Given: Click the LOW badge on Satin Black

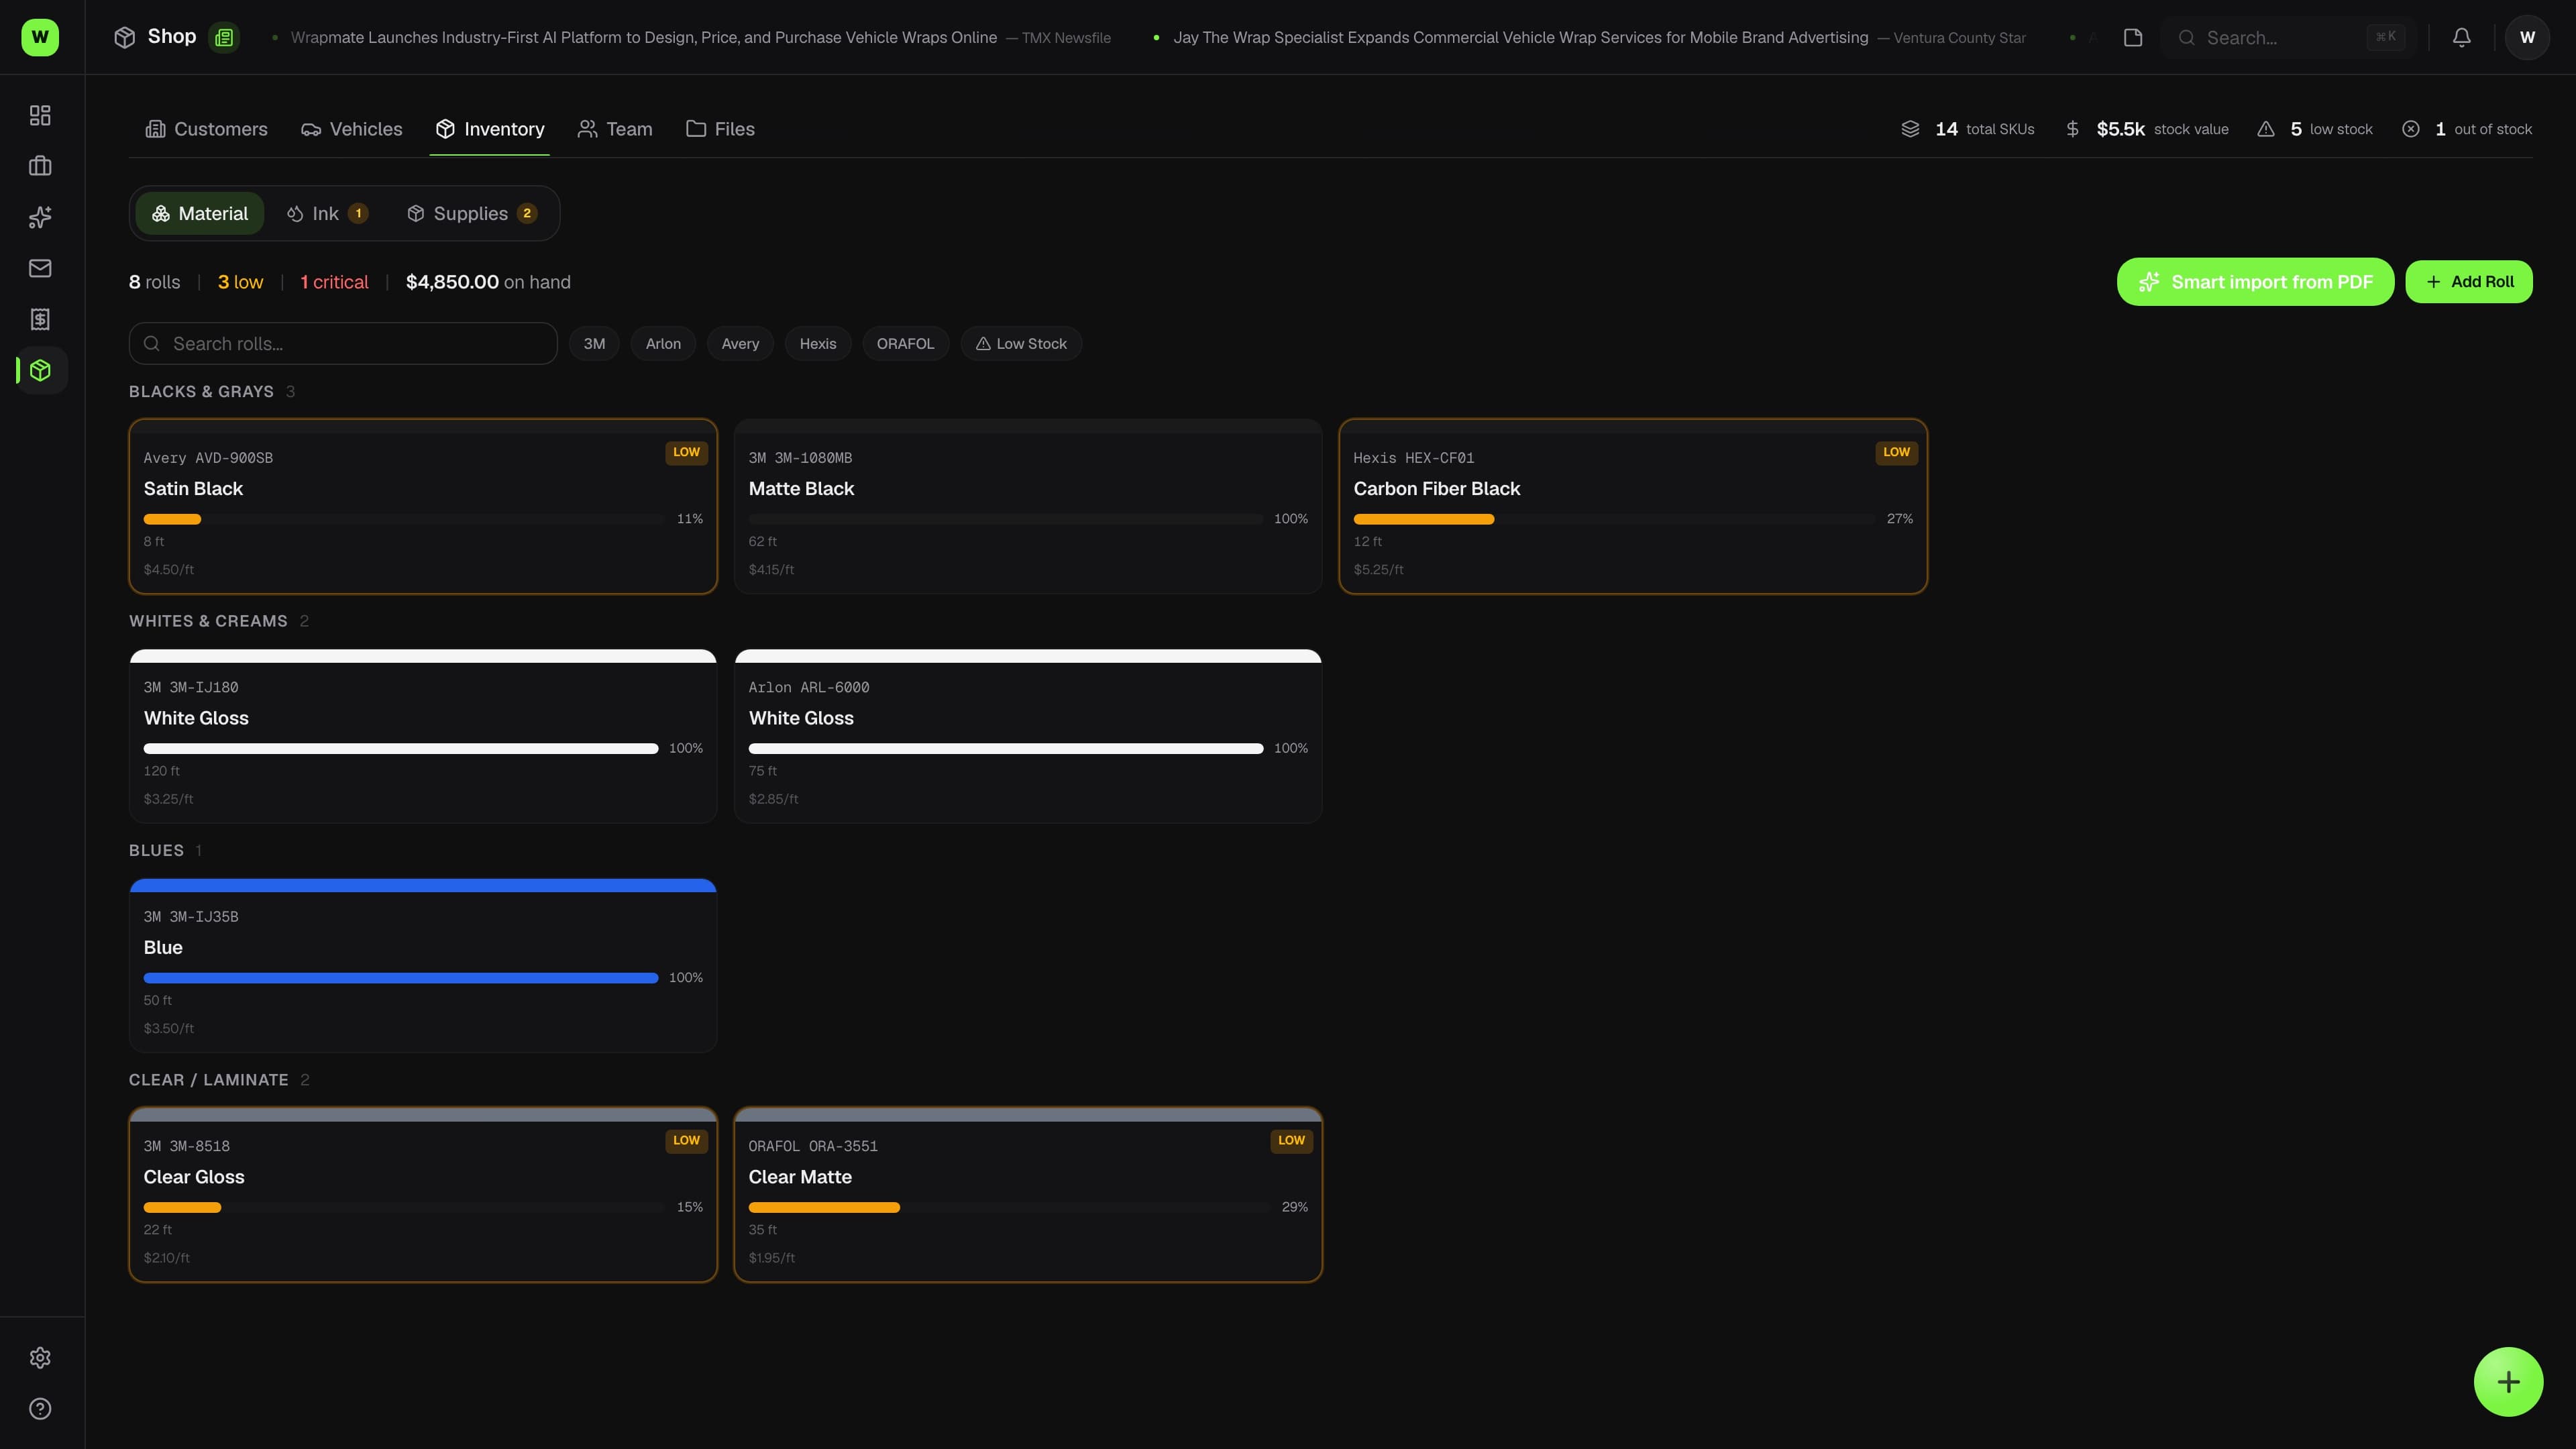Looking at the screenshot, I should click(686, 452).
